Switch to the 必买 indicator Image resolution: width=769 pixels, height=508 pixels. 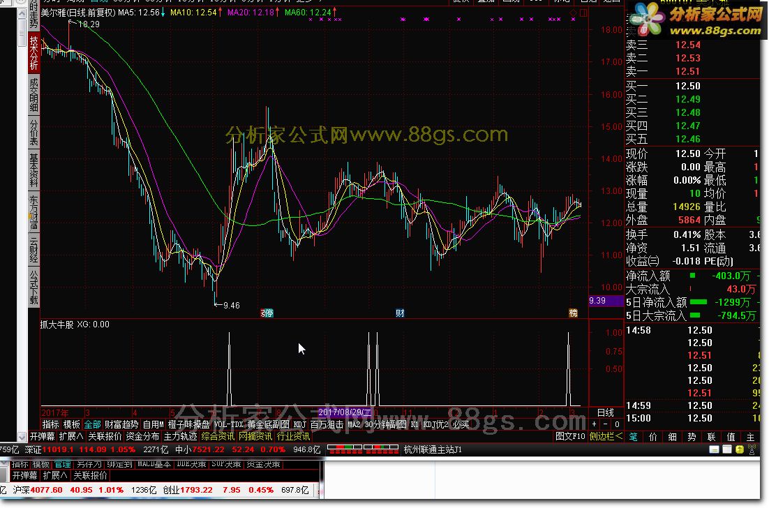coord(461,425)
